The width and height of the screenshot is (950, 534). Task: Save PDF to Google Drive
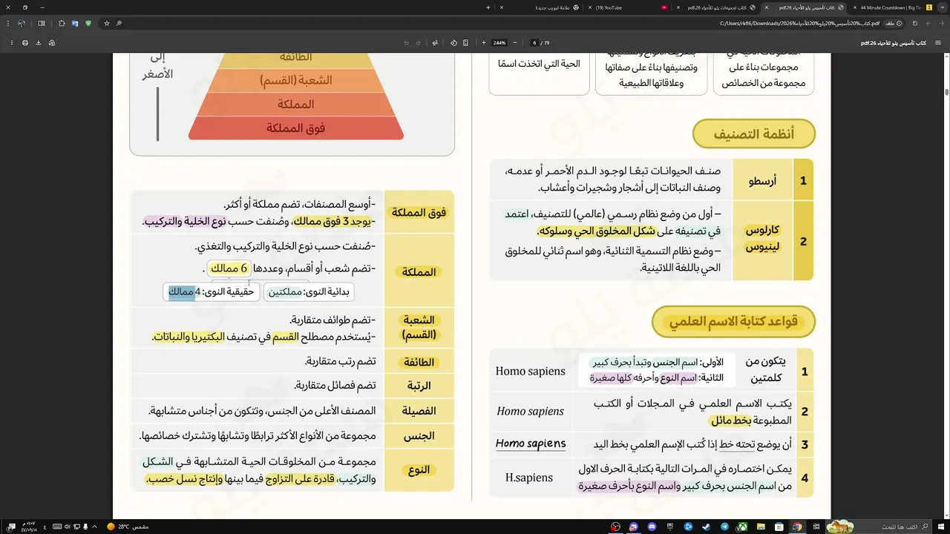click(52, 42)
